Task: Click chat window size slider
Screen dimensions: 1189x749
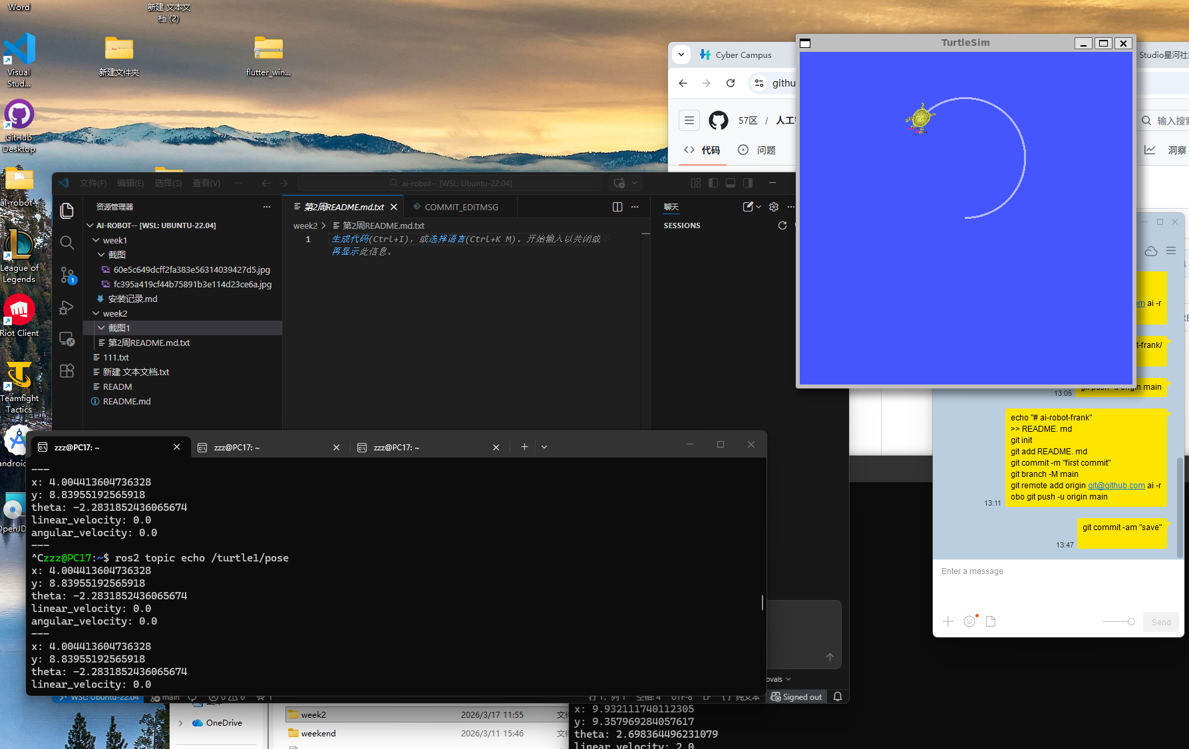Action: pyautogui.click(x=1118, y=621)
